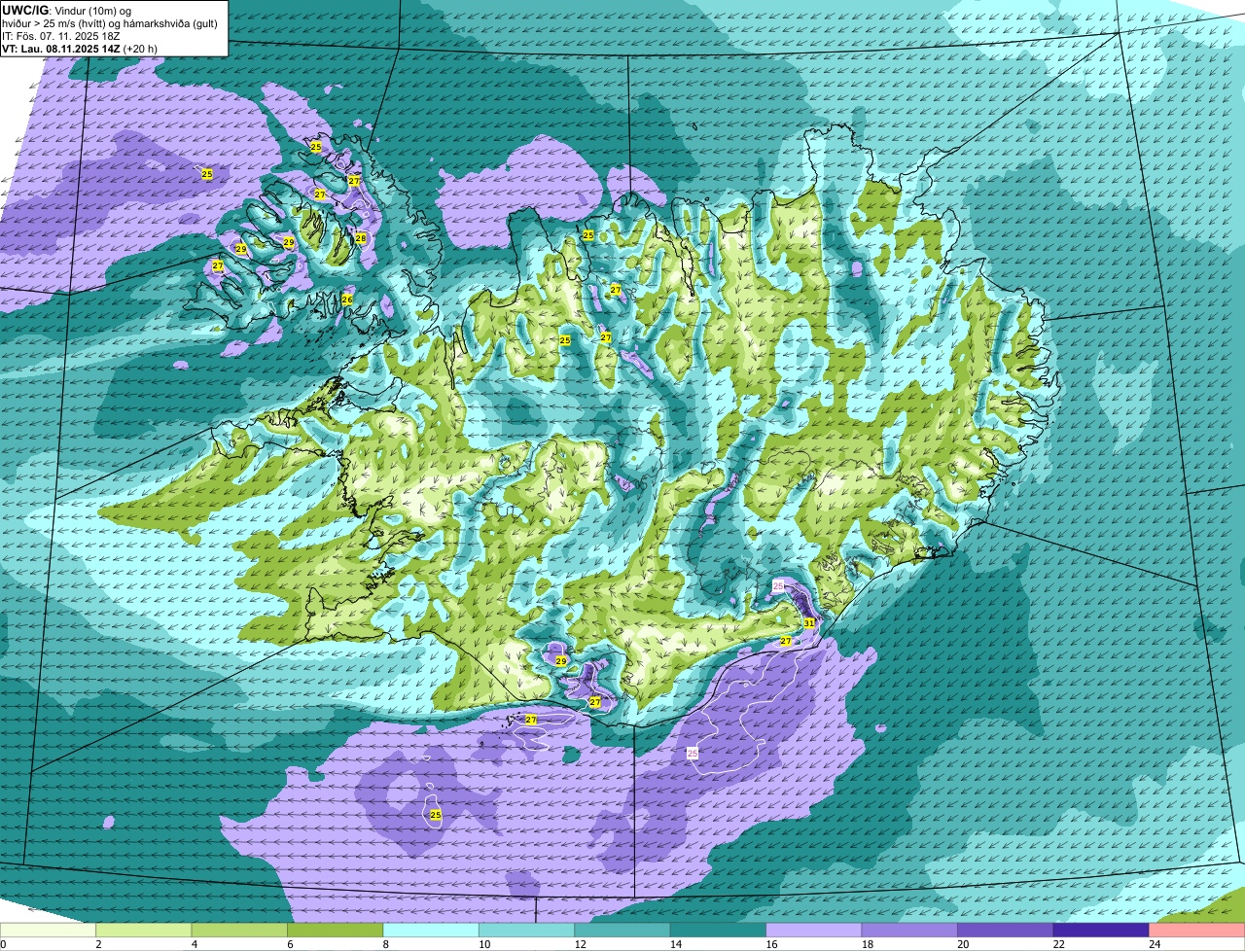Click the colorbar tick label "18"

tap(867, 944)
